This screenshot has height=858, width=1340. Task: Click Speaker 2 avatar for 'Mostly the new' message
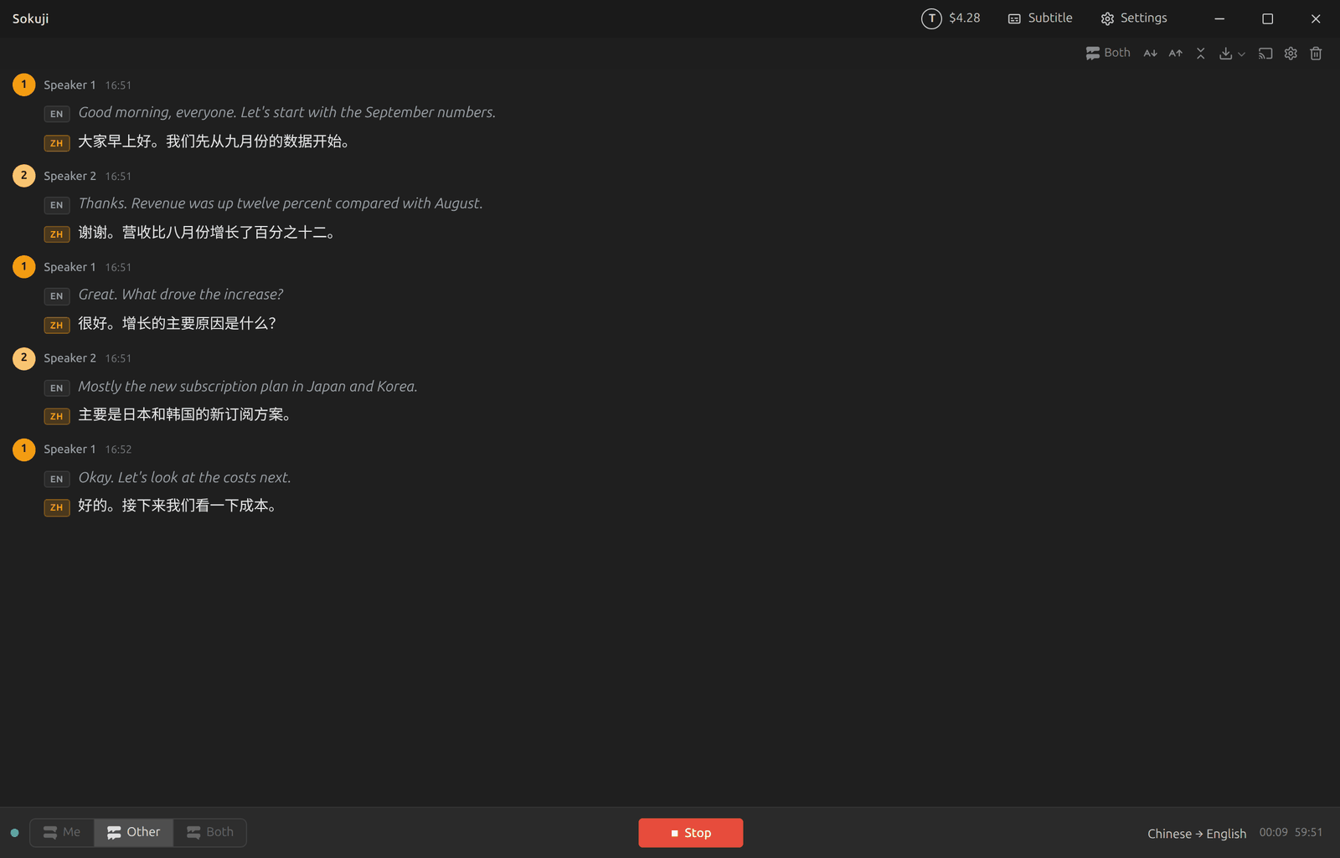pyautogui.click(x=23, y=358)
